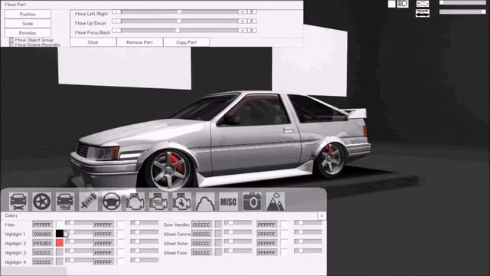
Task: Click the first slider in Wheel Face row
Action: 238,251
